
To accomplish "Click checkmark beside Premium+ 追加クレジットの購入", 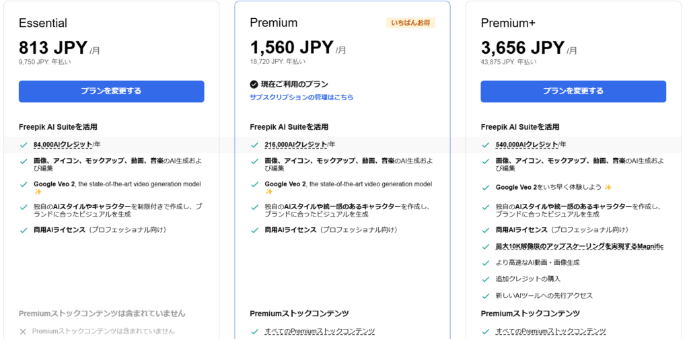I will [485, 279].
